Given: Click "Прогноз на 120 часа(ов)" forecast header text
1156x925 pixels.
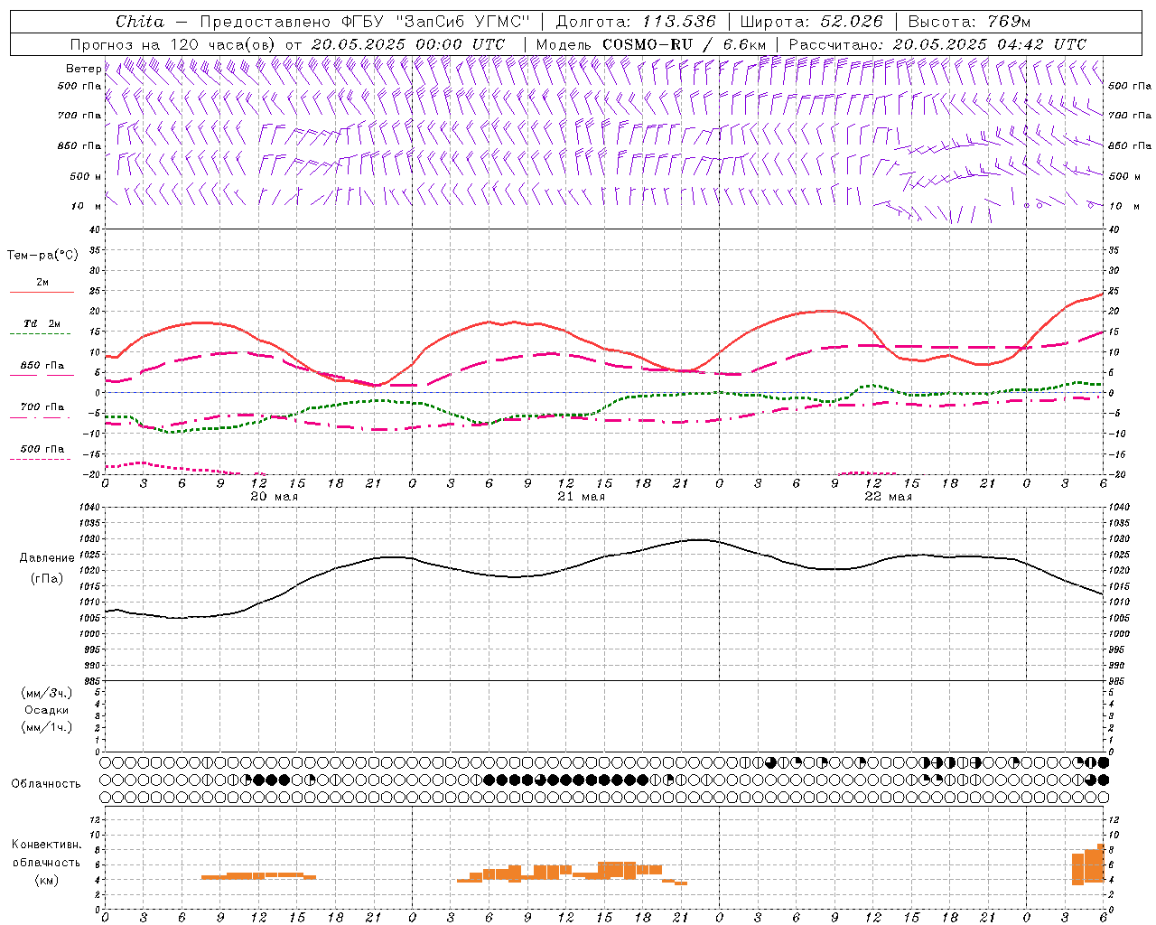Looking at the screenshot, I should coord(173,43).
